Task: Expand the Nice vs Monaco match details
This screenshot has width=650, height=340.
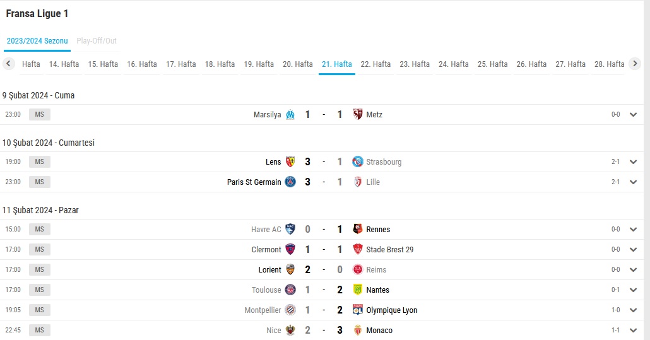Action: coord(633,331)
